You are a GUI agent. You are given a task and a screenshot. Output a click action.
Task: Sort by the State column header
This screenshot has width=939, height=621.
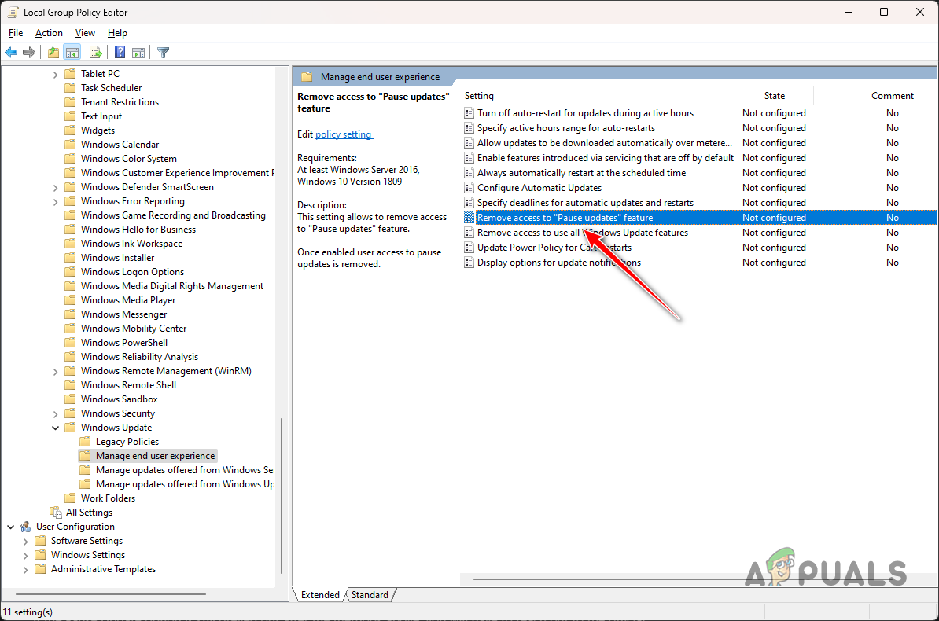[x=775, y=96]
